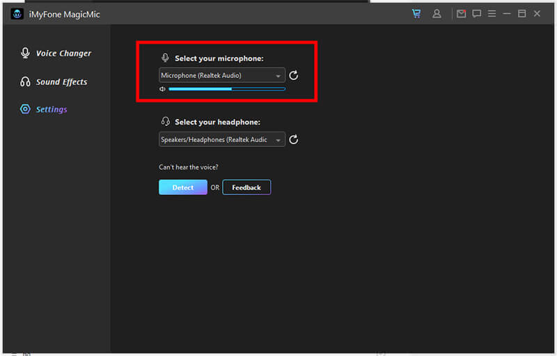Open the mail messages icon
Image resolution: width=557 pixels, height=356 pixels.
click(461, 13)
